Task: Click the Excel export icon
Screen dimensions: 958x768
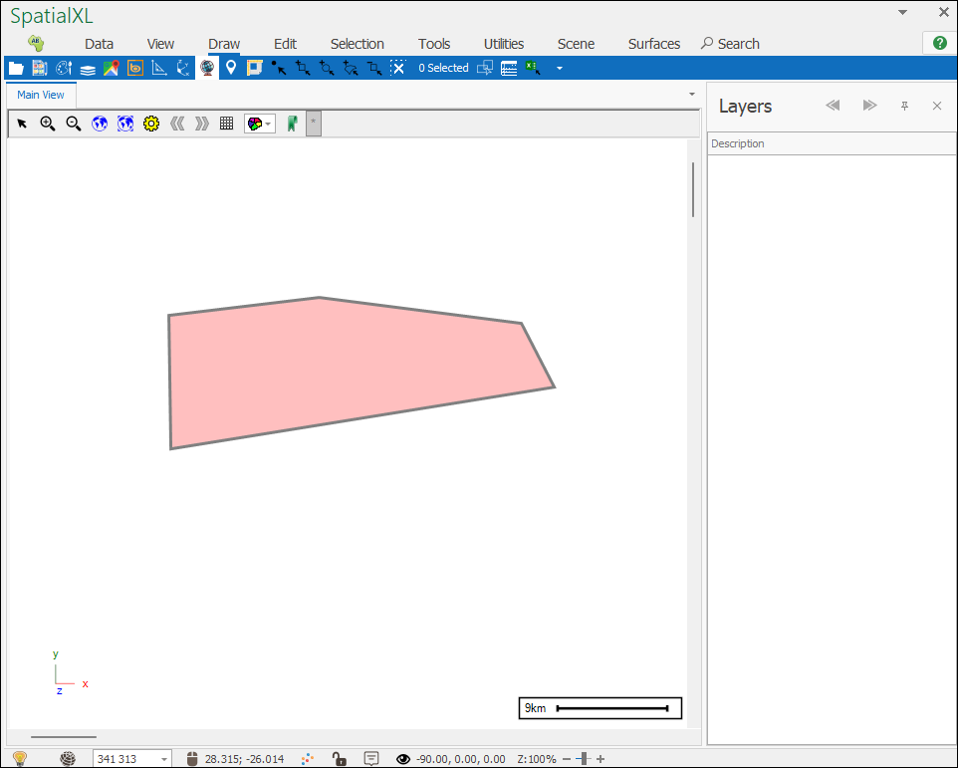Action: point(534,68)
